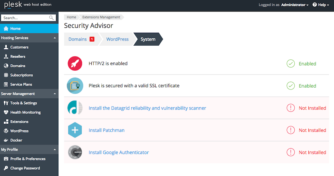Click the Resellers icon
This screenshot has width=334, height=176.
pyautogui.click(x=6, y=56)
